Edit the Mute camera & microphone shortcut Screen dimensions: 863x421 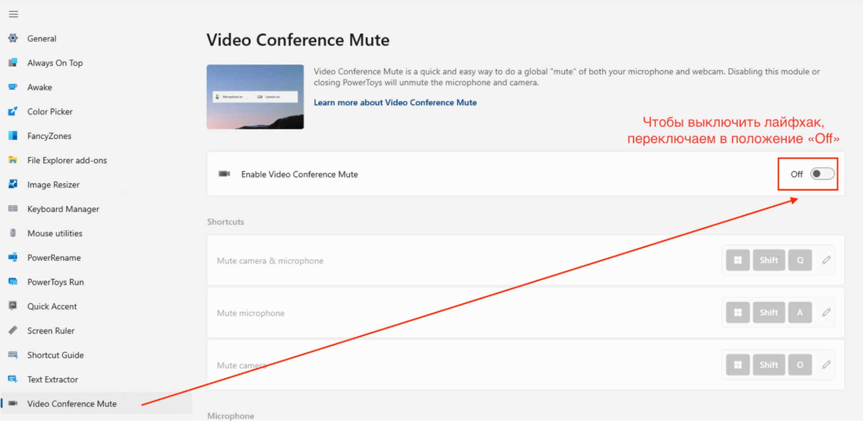tap(826, 260)
